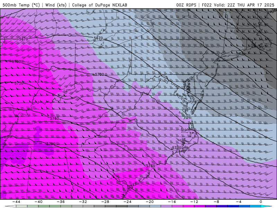277x208 pixels.
Task: Click the -16 color scale tick label
Action: [x=172, y=202]
